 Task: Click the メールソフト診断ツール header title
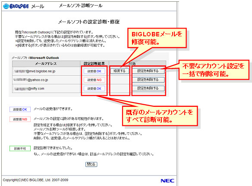click(x=81, y=6)
